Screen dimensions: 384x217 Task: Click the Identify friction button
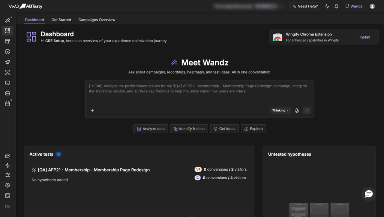pos(189,129)
